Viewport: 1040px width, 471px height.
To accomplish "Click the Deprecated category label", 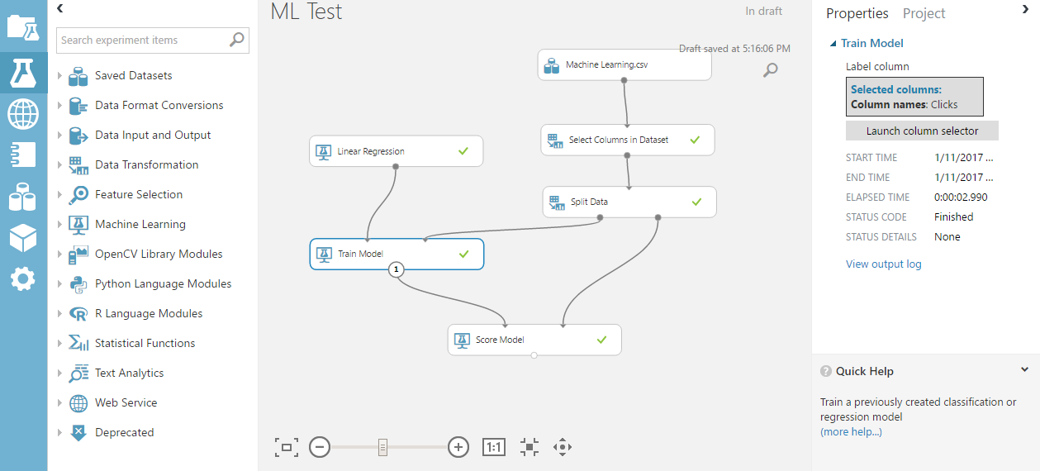I will [125, 433].
